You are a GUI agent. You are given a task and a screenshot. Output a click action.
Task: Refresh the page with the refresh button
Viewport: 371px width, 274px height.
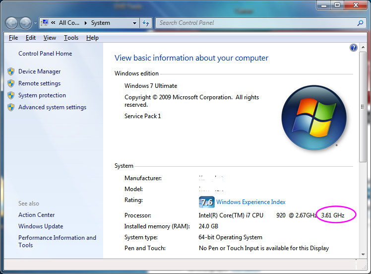point(146,23)
